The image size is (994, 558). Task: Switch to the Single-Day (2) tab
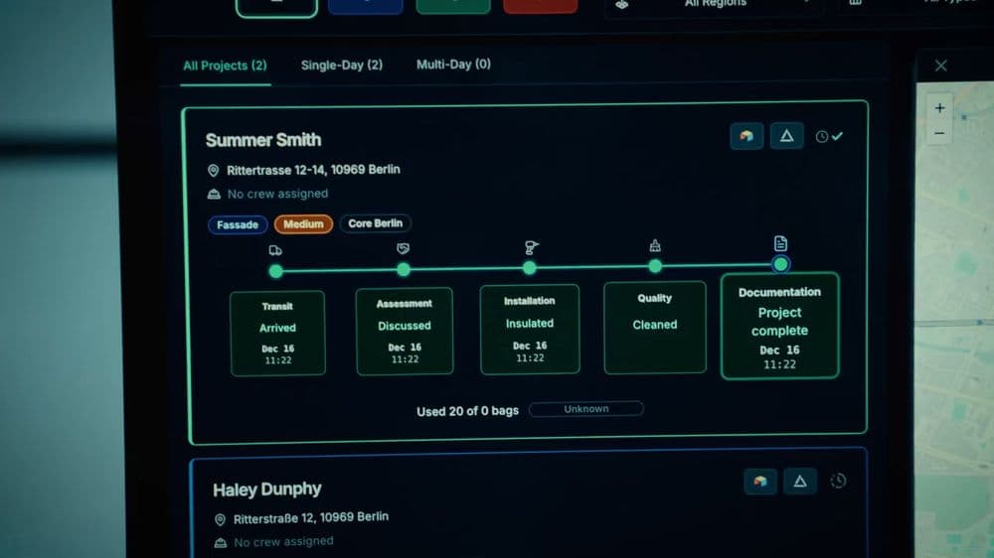[342, 66]
